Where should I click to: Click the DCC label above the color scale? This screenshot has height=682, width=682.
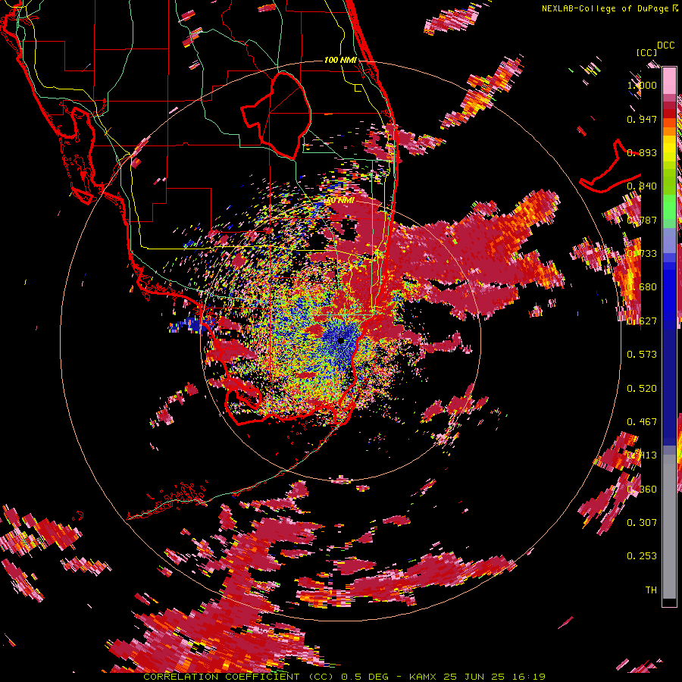point(665,45)
